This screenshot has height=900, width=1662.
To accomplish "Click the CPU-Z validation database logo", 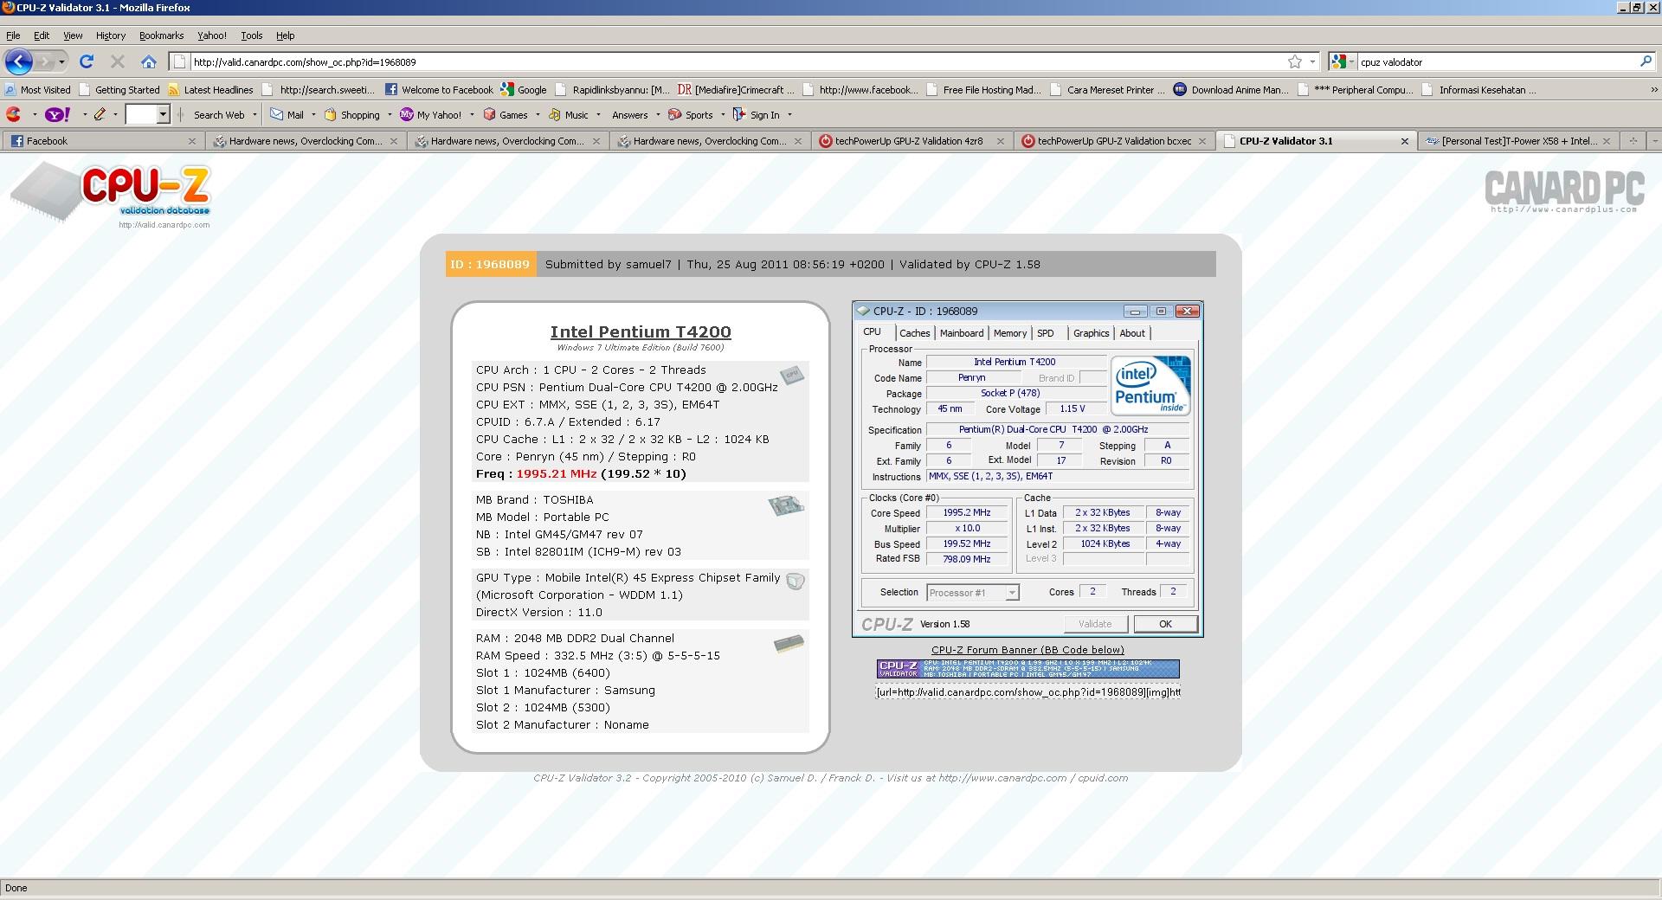I will pyautogui.click(x=111, y=195).
